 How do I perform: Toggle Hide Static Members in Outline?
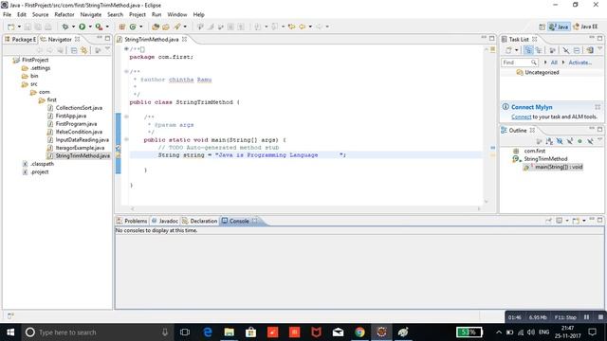click(569, 141)
